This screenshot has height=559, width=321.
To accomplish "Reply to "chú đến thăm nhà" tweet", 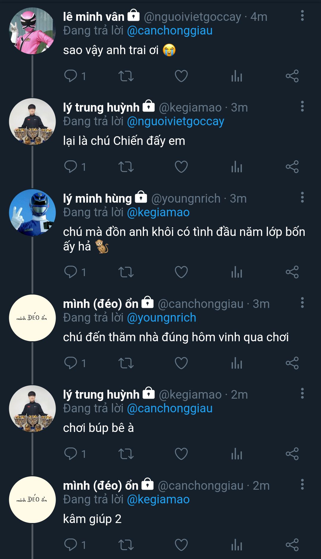I will coord(71,363).
